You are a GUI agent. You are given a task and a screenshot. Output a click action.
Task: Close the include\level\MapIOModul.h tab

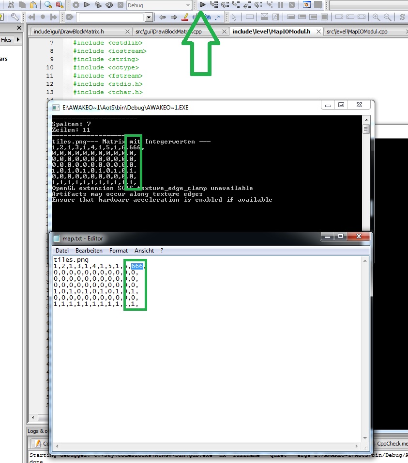[x=318, y=32]
